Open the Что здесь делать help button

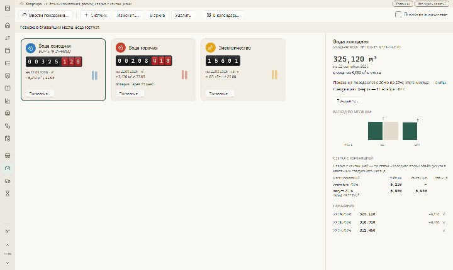[431, 4]
